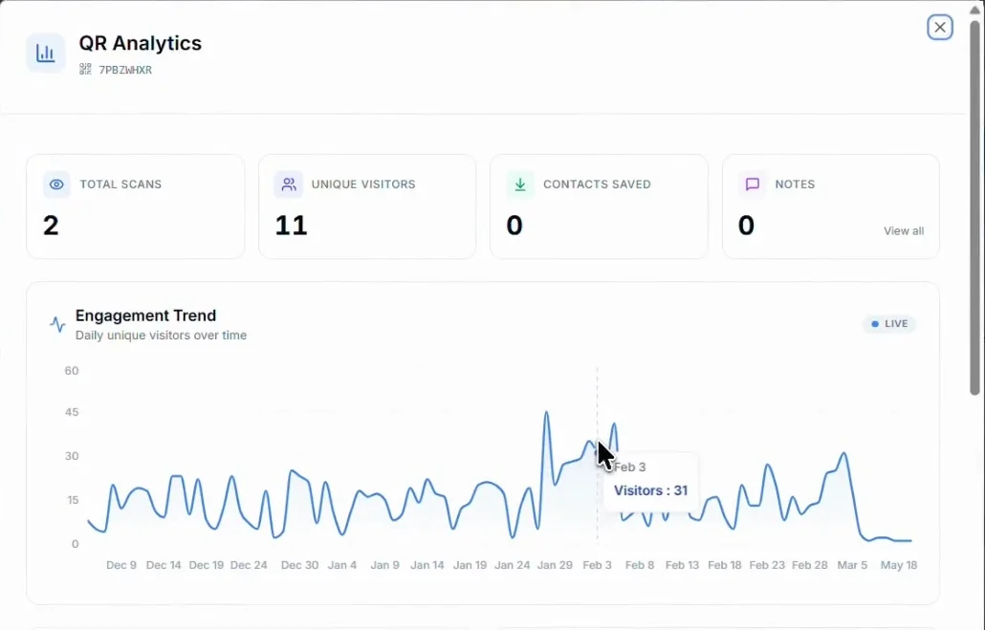Click the Mar 5 axis label
The height and width of the screenshot is (630, 985).
[852, 565]
